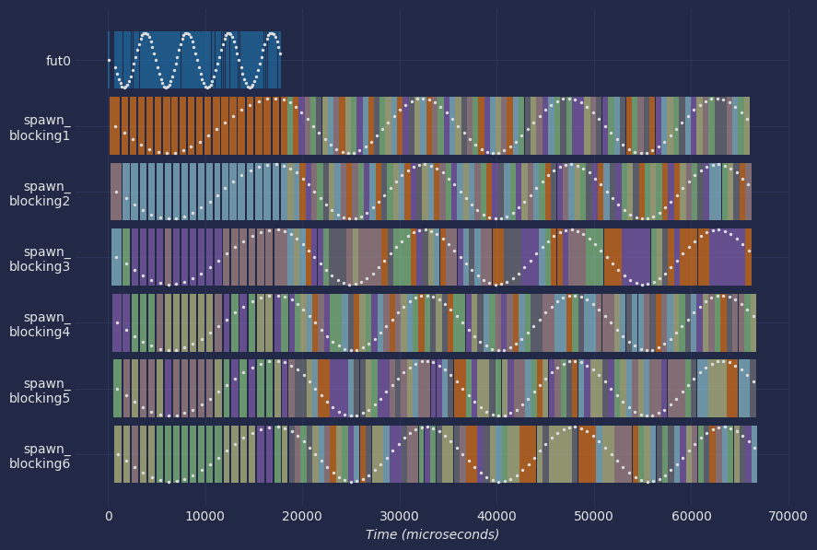Click the 20000 tick label
The height and width of the screenshot is (550, 817).
[x=302, y=517]
